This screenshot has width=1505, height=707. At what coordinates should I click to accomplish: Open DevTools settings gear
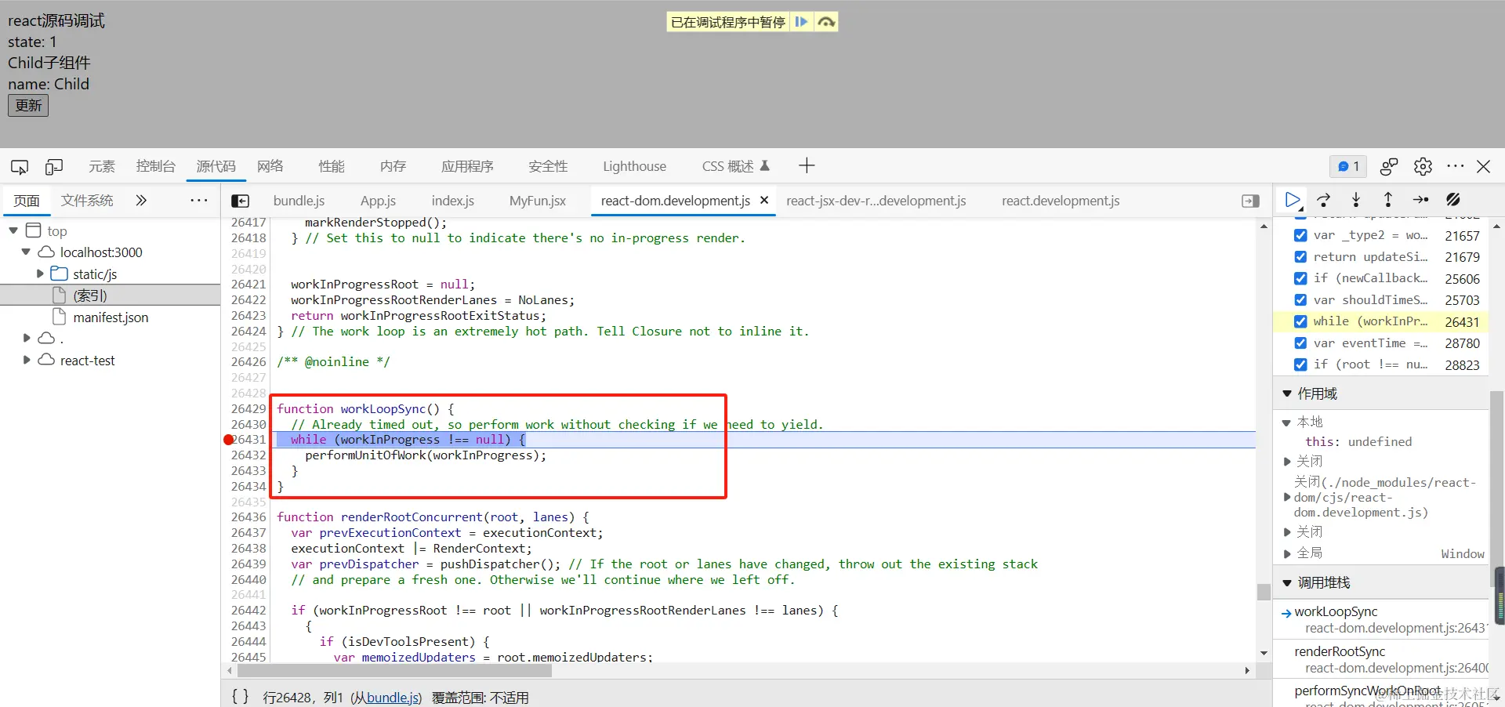pos(1423,166)
